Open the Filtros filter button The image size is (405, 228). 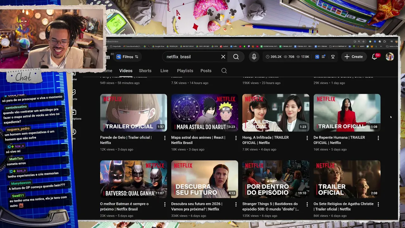(127, 57)
